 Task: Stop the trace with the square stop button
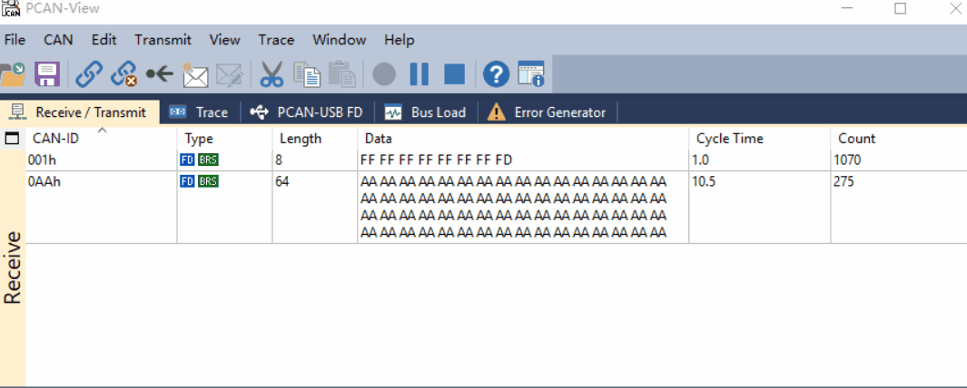[x=454, y=74]
